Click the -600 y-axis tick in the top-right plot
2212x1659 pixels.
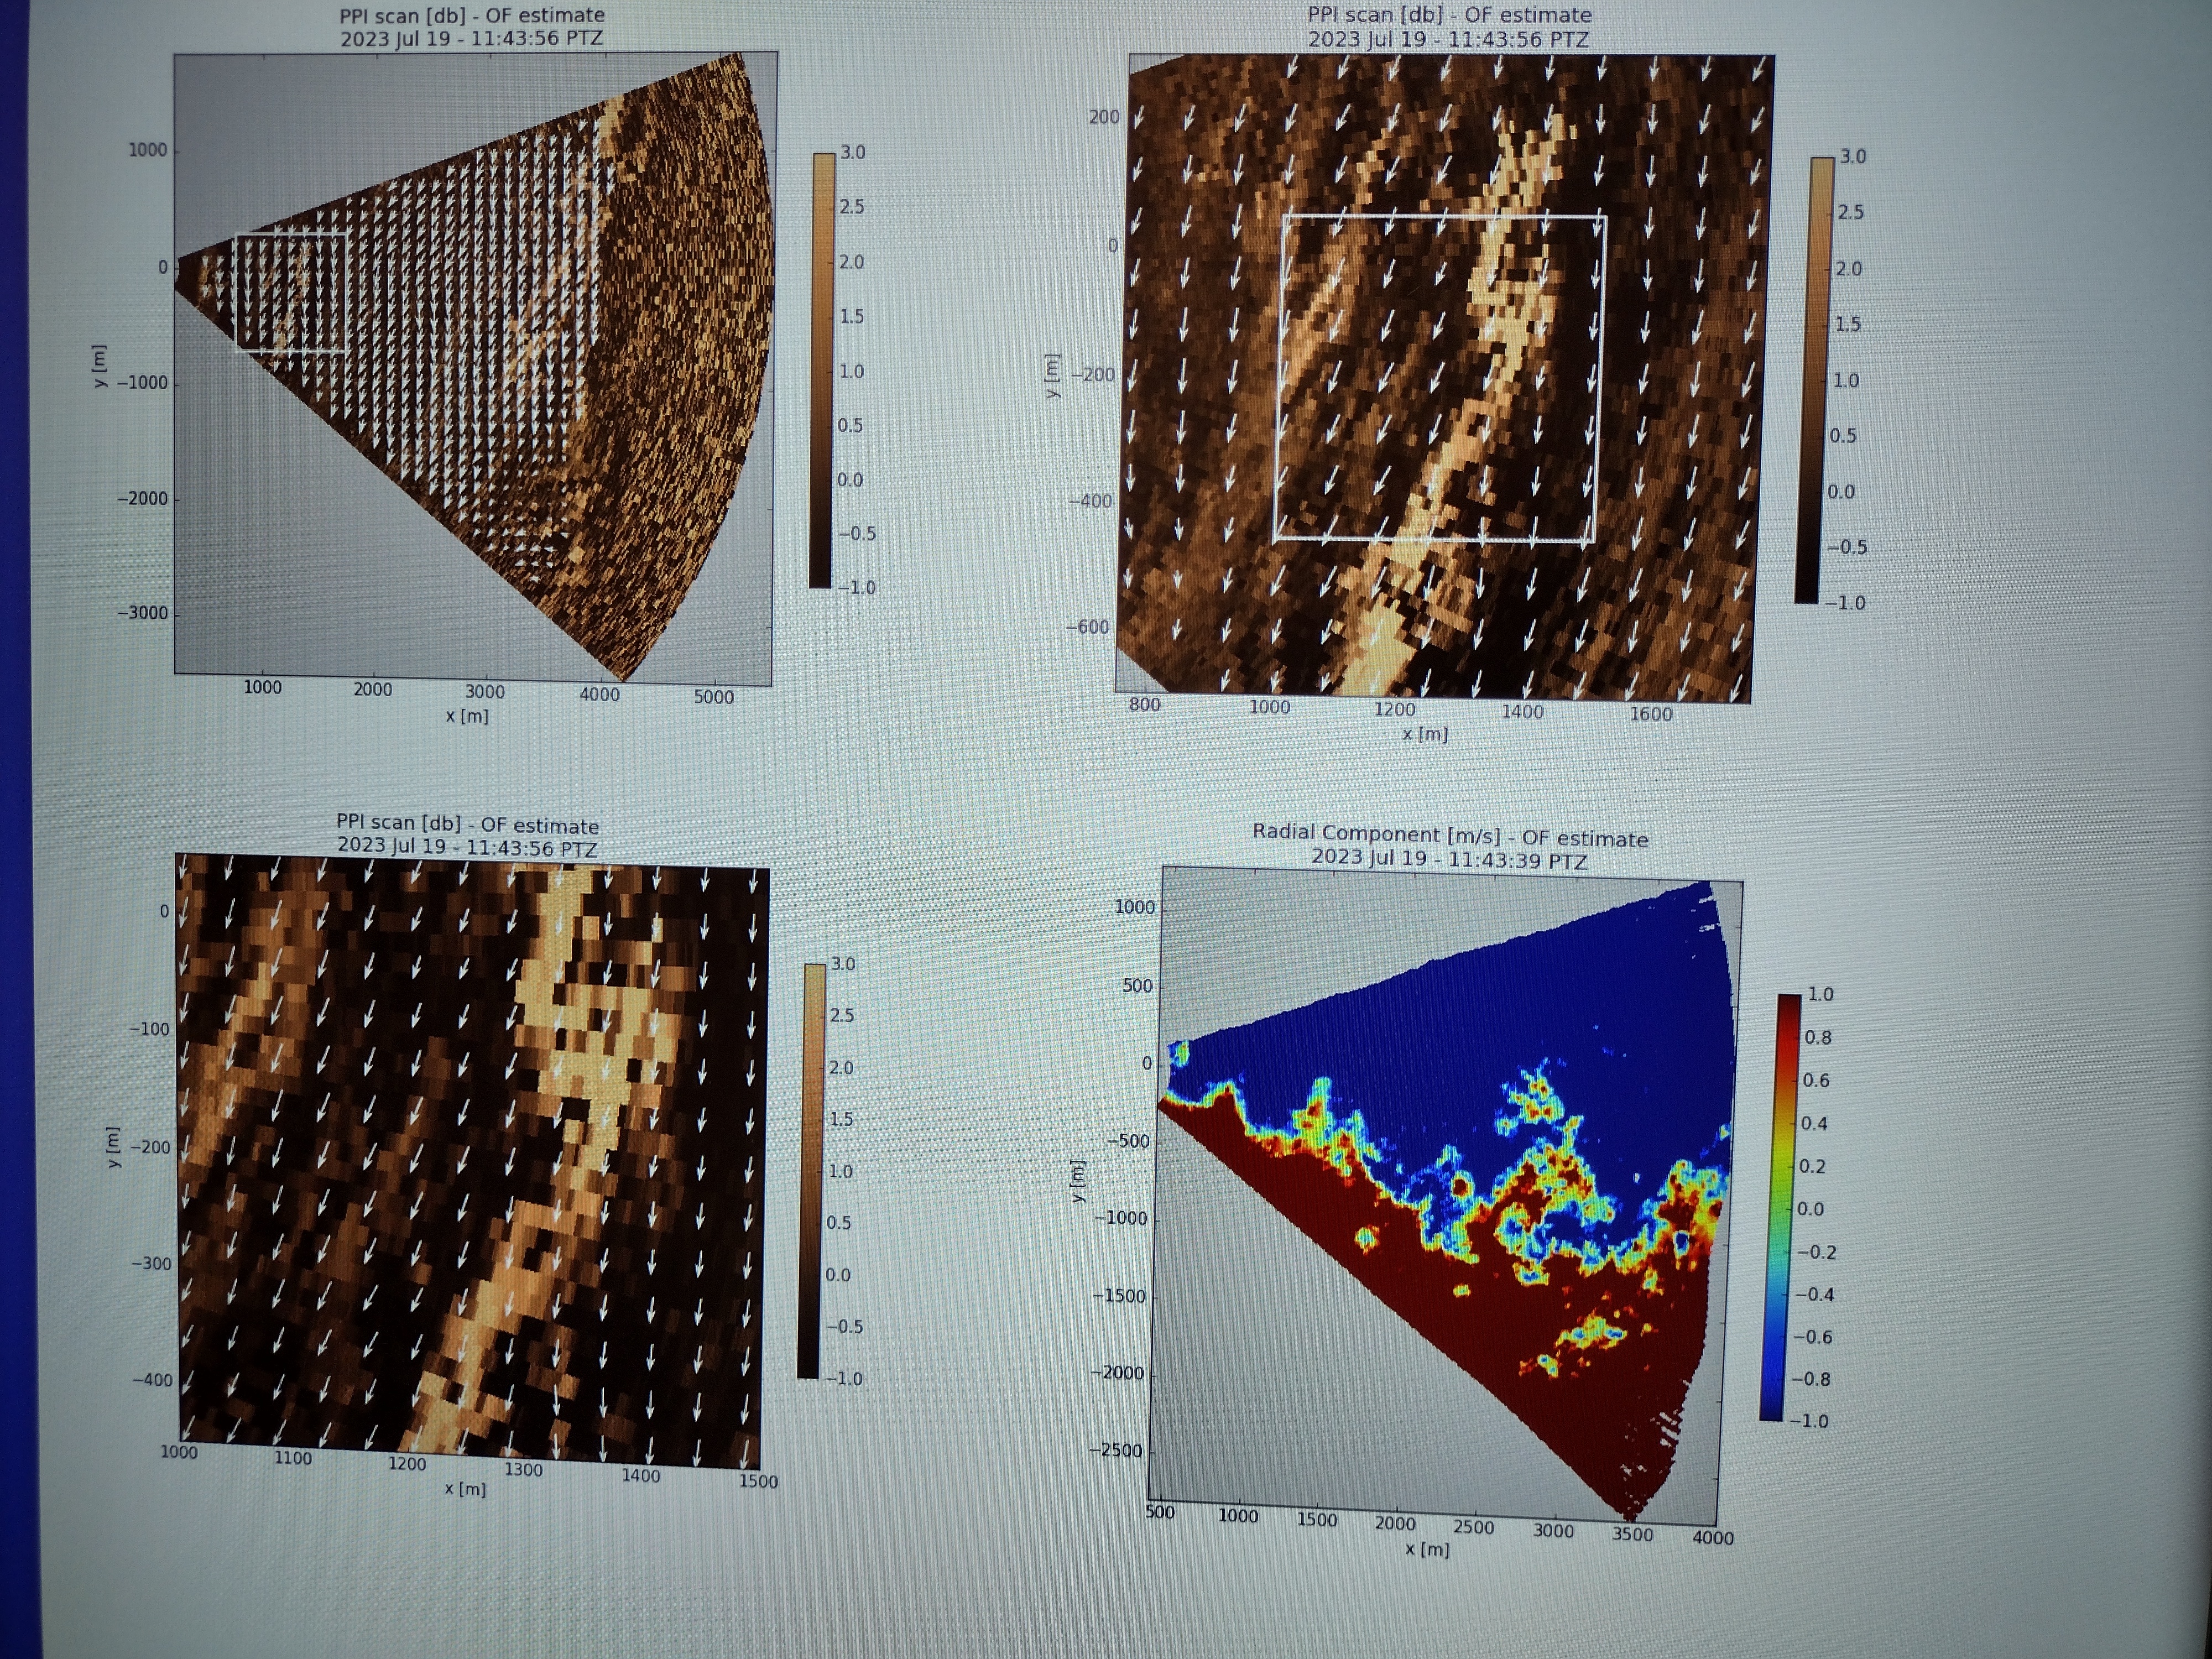click(x=1087, y=627)
